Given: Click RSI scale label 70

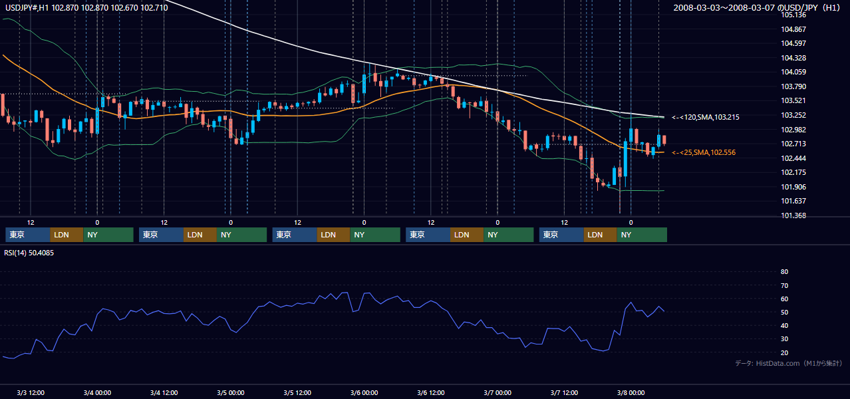Looking at the screenshot, I should point(784,285).
